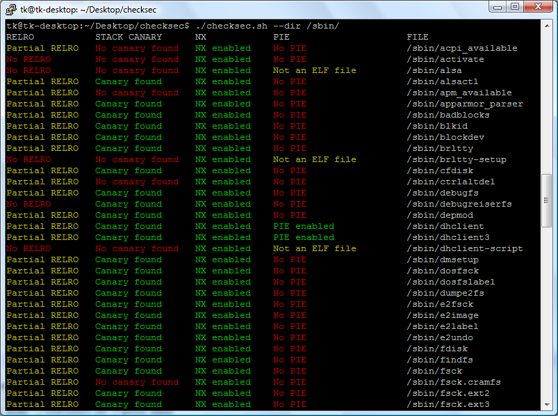Click 'Partial RELRO' in the fsck.ext3 row
The height and width of the screenshot is (416, 558).
tap(42, 404)
